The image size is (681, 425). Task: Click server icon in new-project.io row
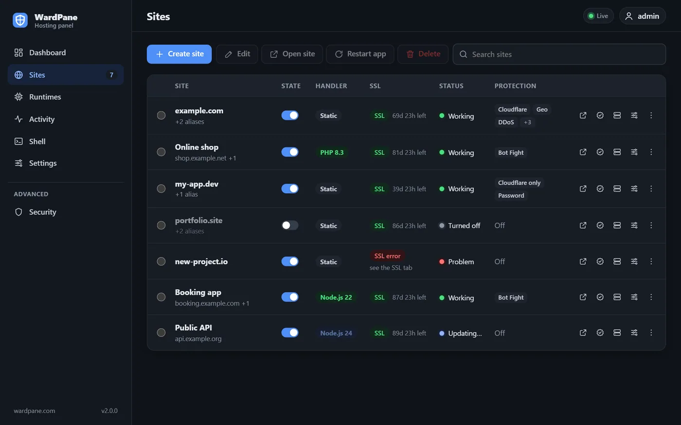[617, 261]
